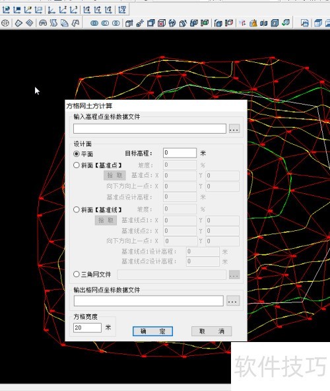Click the Apply UCS icon
Viewport: 330px width, 391px height.
(x=122, y=10)
